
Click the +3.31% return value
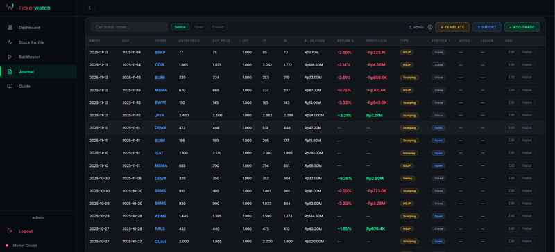point(344,115)
